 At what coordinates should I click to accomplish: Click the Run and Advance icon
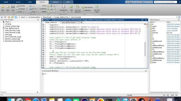[x=78, y=7]
